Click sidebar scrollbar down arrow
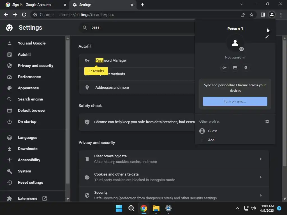The image size is (287, 215). (x=68, y=199)
